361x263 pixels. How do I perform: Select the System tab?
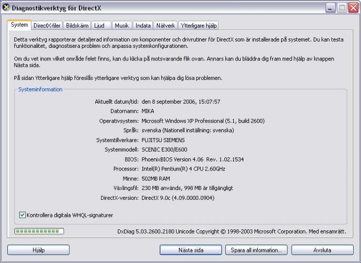coord(19,25)
